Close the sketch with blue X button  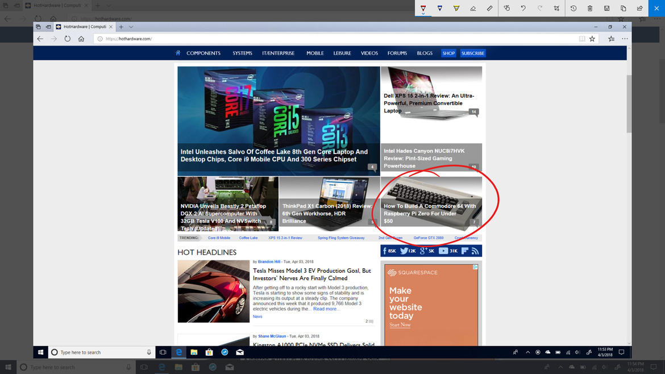point(656,8)
